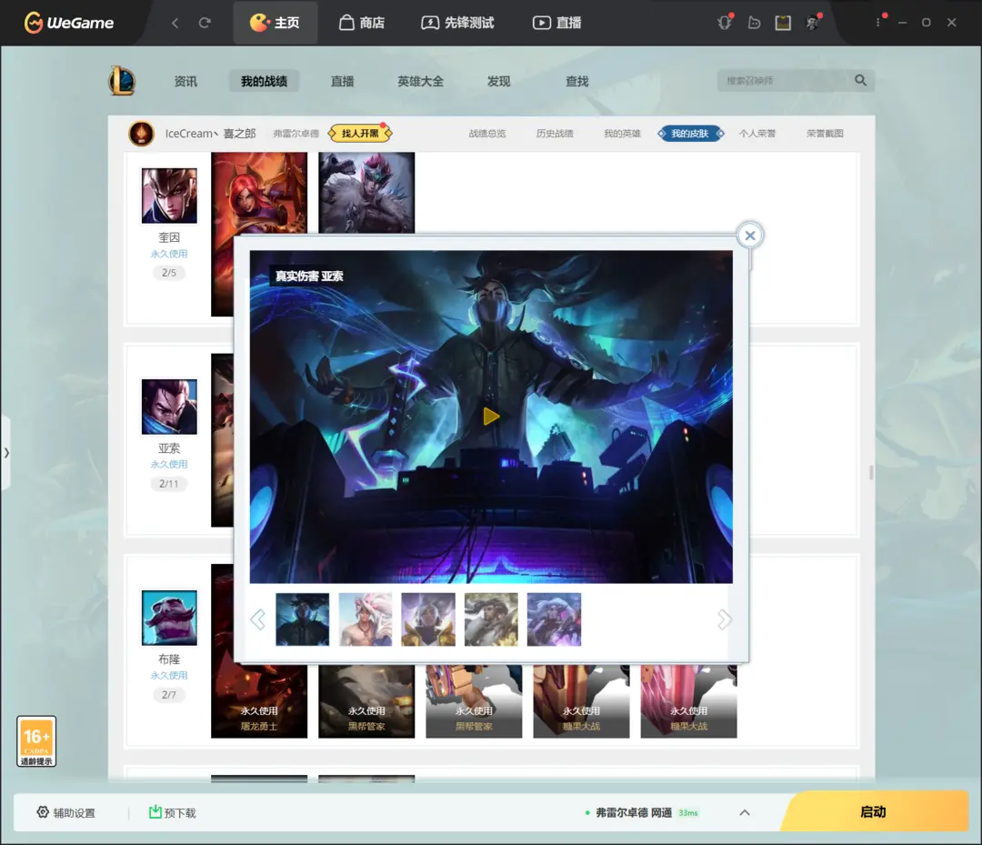982x845 pixels.
Task: Click the magnifier search icon
Action: [861, 81]
